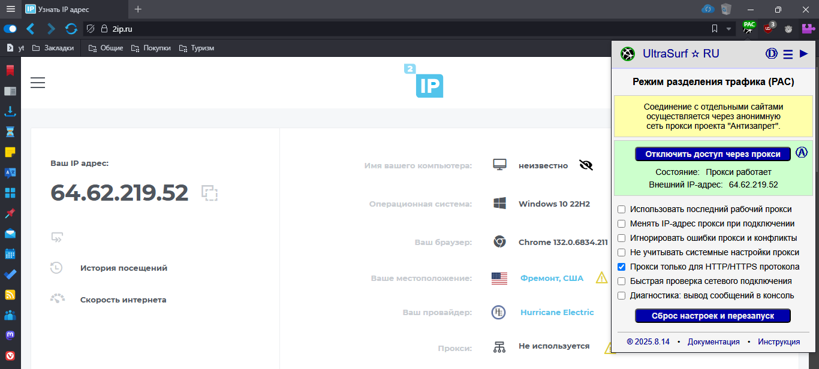819x369 pixels.
Task: Open the purple extensions puzzle icon
Action: click(808, 28)
